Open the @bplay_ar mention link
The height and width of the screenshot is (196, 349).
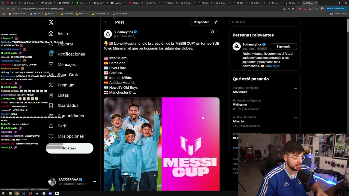pyautogui.click(x=272, y=66)
